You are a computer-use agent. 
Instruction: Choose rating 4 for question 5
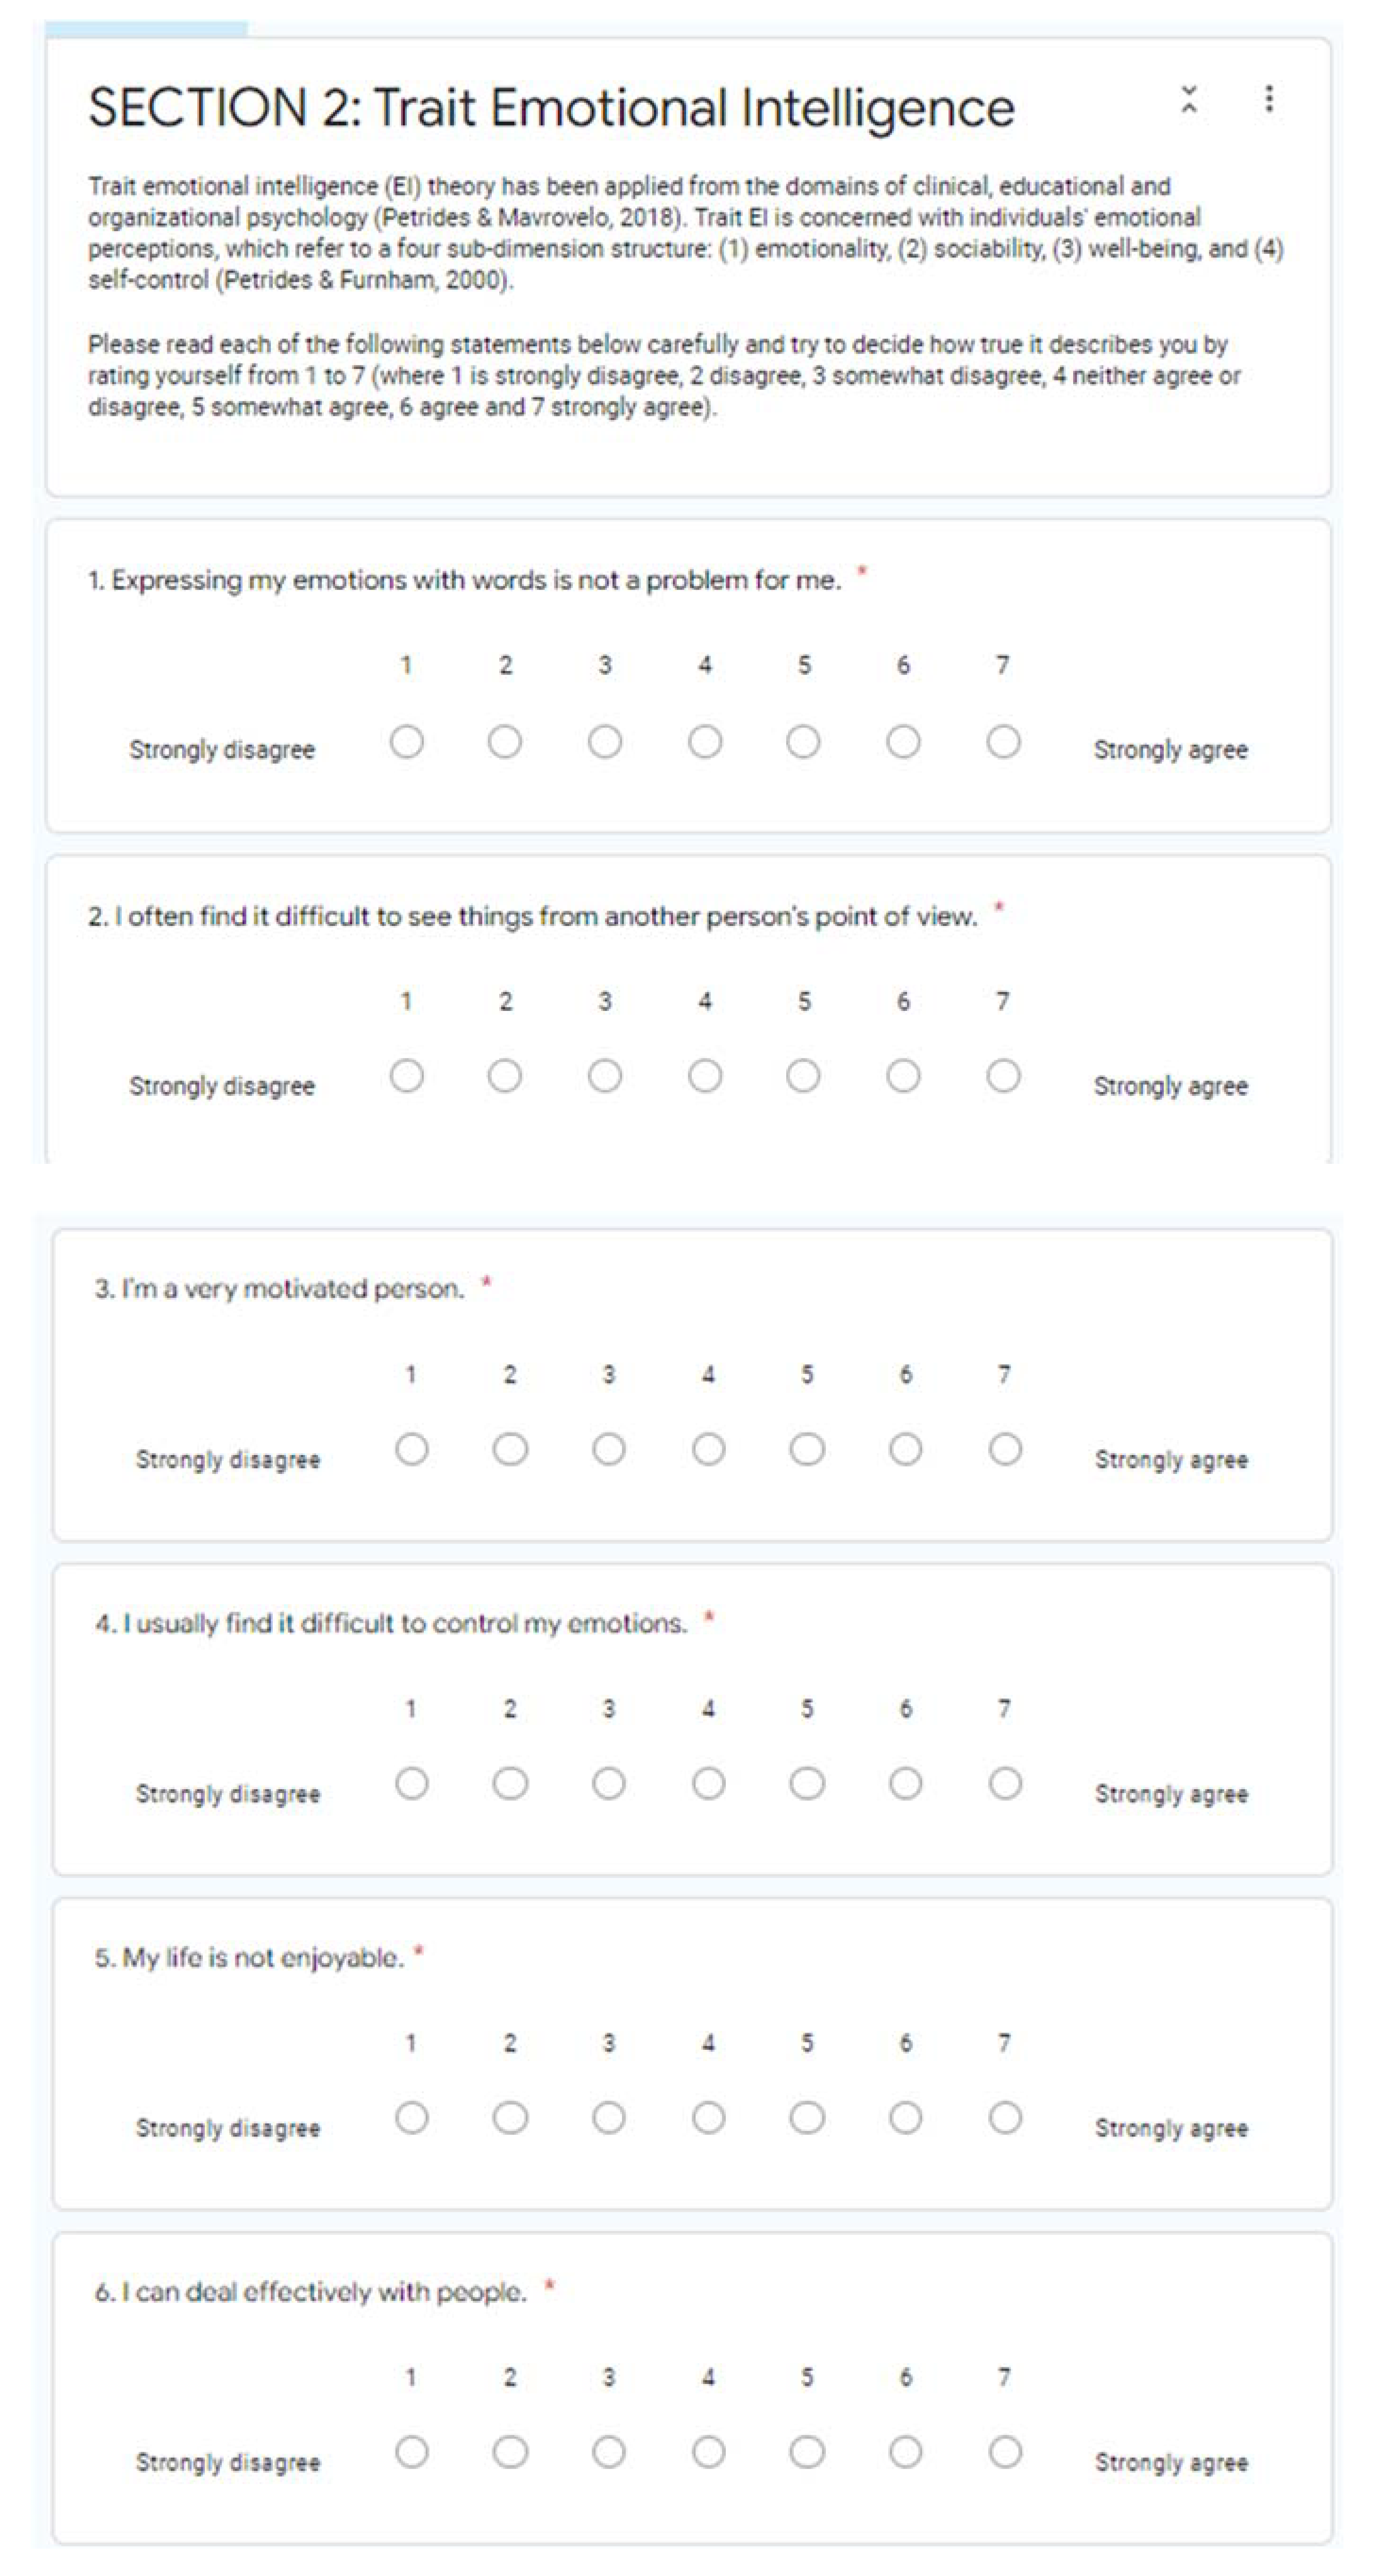(x=708, y=2117)
